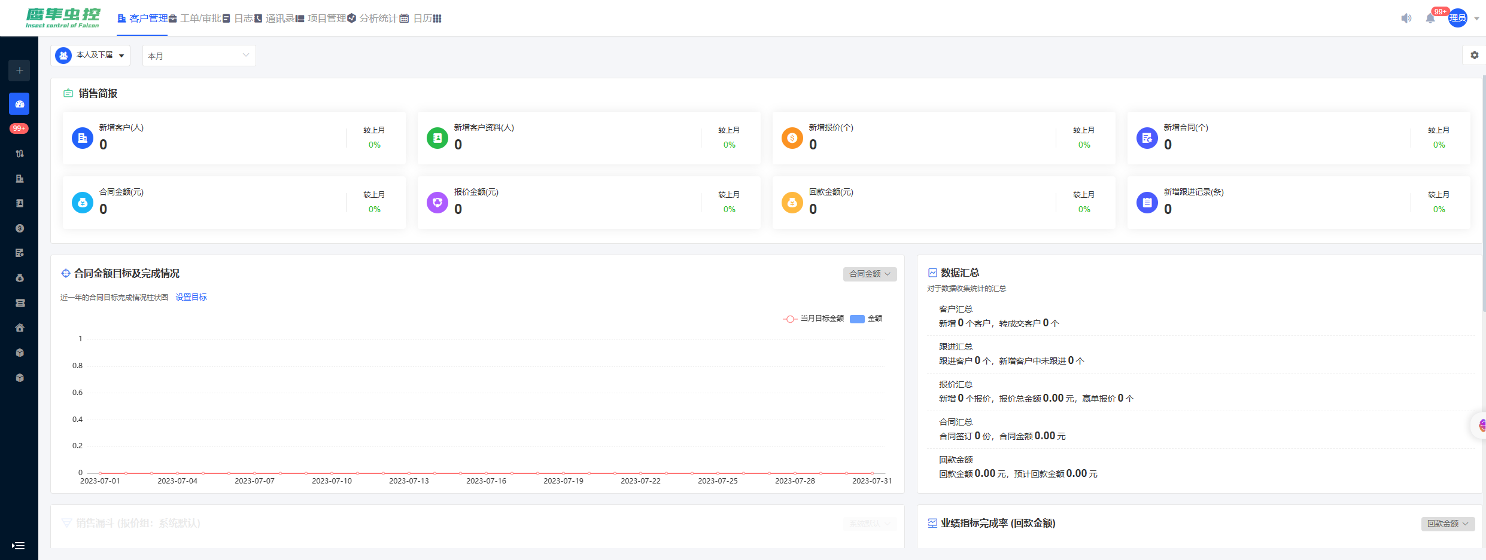Open the leads route icon in sidebar

19,154
